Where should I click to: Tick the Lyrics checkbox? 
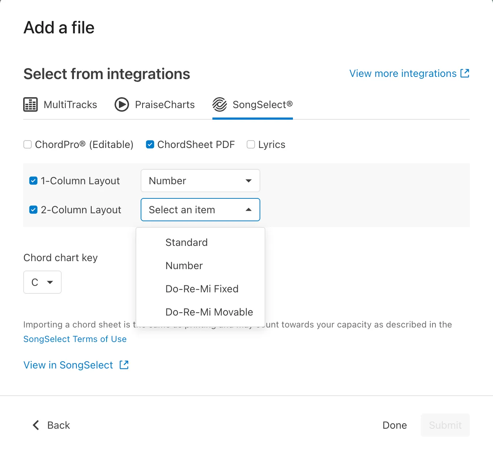[251, 145]
